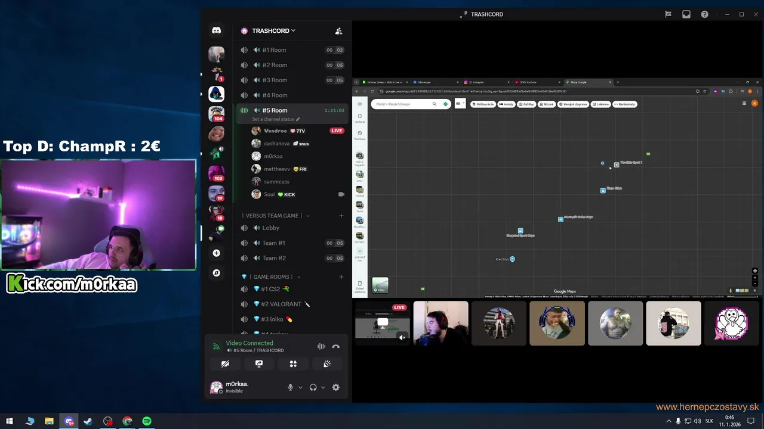Toggle the headphones deafen button

tap(313, 387)
